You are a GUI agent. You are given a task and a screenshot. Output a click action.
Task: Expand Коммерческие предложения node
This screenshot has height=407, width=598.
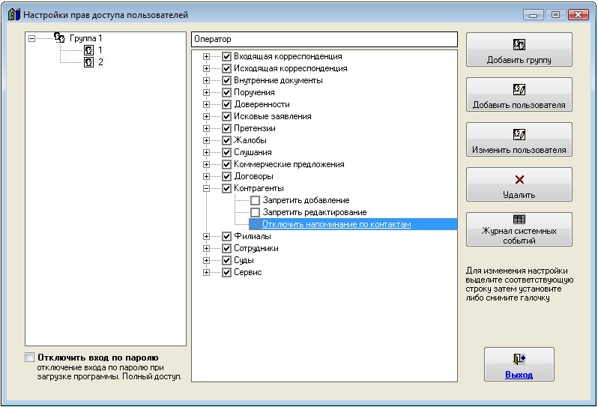click(206, 164)
